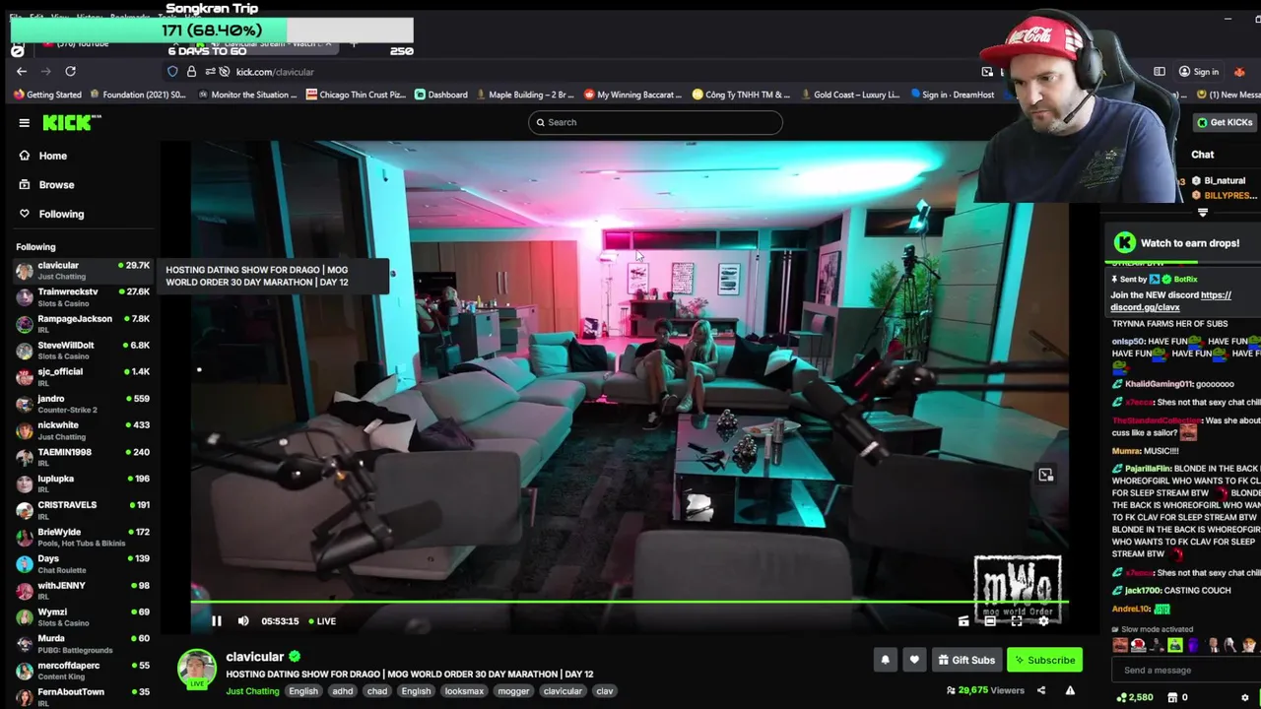Viewport: 1261px width, 709px height.
Task: Open RampageJackson channel in Following
Action: 83,323
